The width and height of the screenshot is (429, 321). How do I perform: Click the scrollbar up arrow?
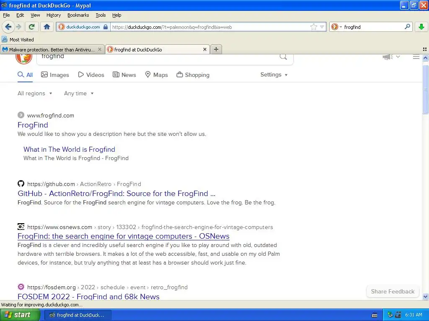425,58
